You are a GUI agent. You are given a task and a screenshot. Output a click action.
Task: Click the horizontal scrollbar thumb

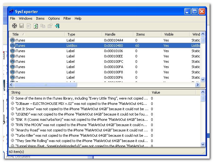click(46, 85)
